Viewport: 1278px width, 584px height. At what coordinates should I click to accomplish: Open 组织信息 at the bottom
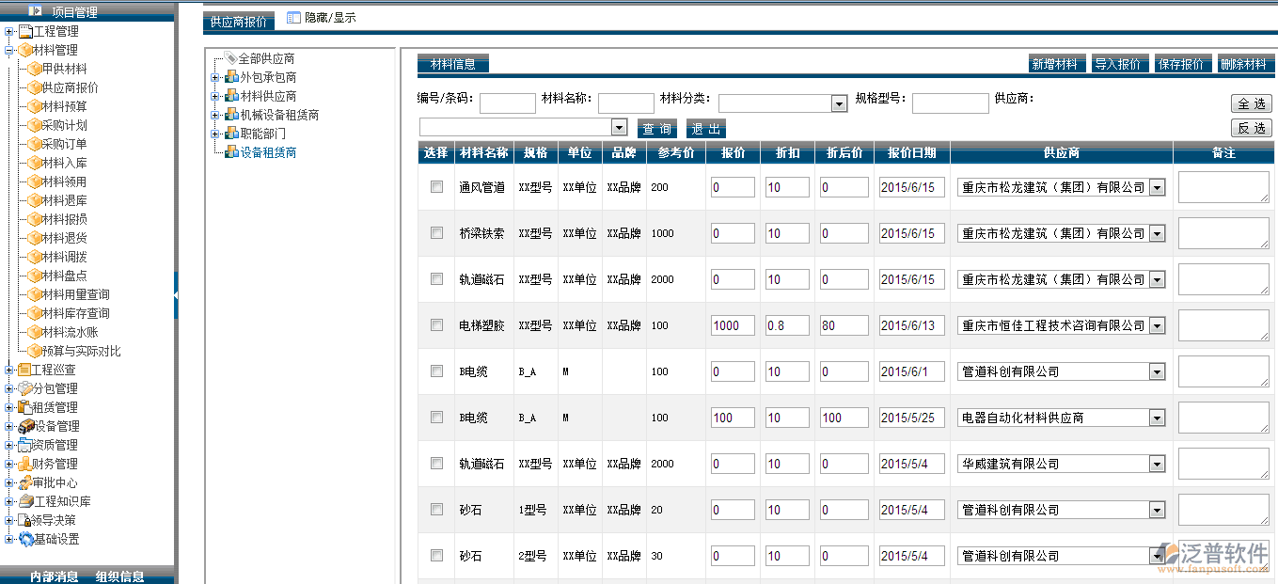click(x=119, y=576)
